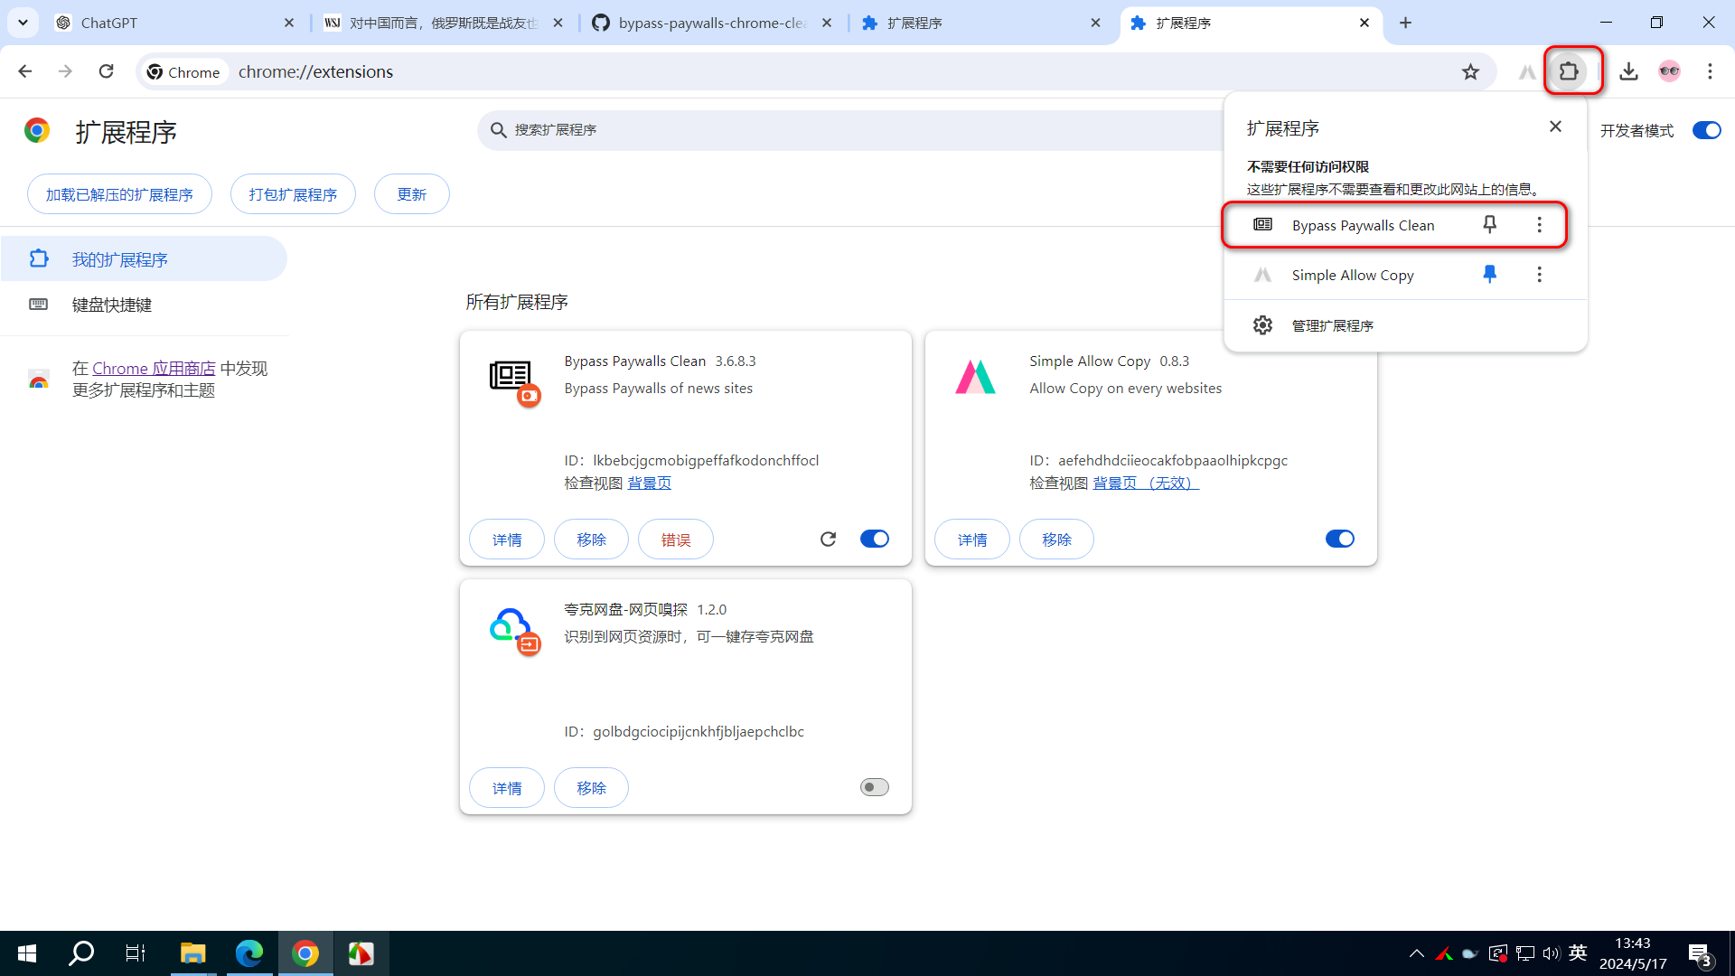Open 详情 for 夸克网盘-网页嗅探
This screenshot has width=1735, height=976.
click(x=507, y=788)
